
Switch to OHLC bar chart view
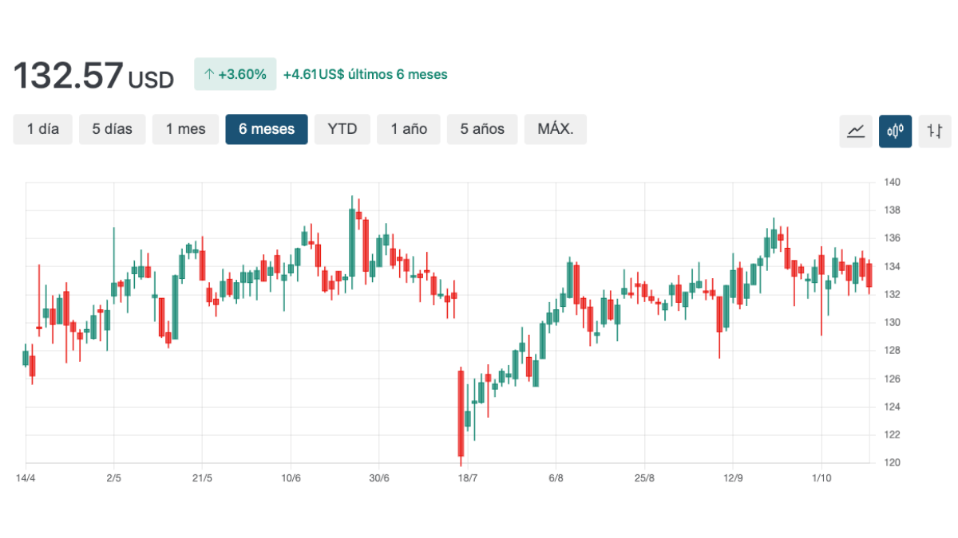934,131
